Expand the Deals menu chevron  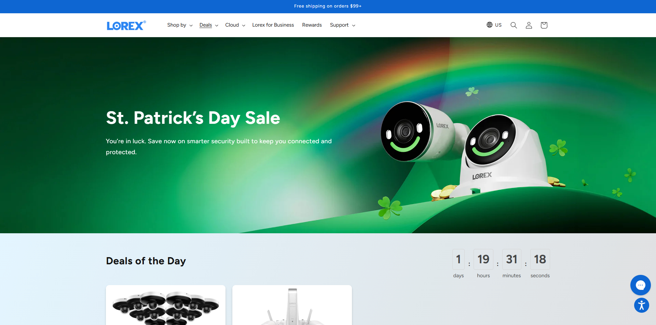click(x=217, y=26)
